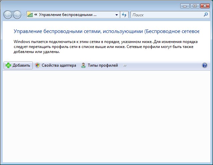This screenshot has width=213, height=165.
Task: Minimize the wireless networks window
Action: (185, 6)
